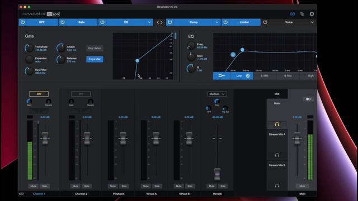This screenshot has height=201, width=358.
Task: Click the Key Filter knob
Action: 29,71
